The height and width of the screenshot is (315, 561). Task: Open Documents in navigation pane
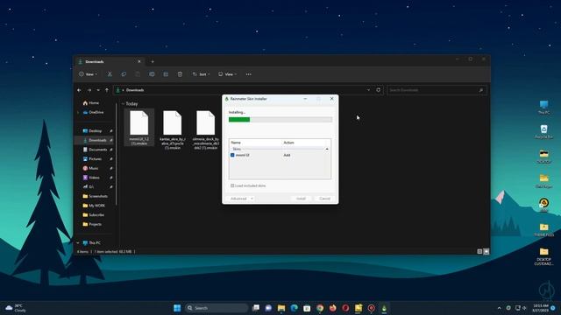[x=96, y=150]
